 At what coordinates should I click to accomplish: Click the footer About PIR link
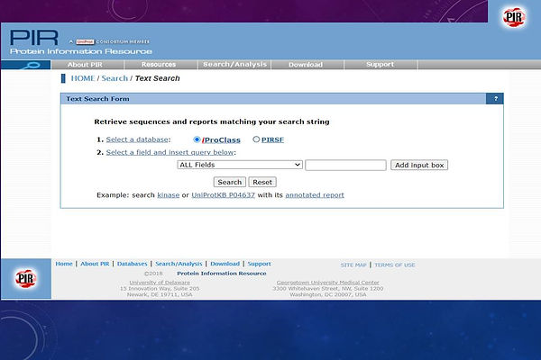click(x=95, y=264)
